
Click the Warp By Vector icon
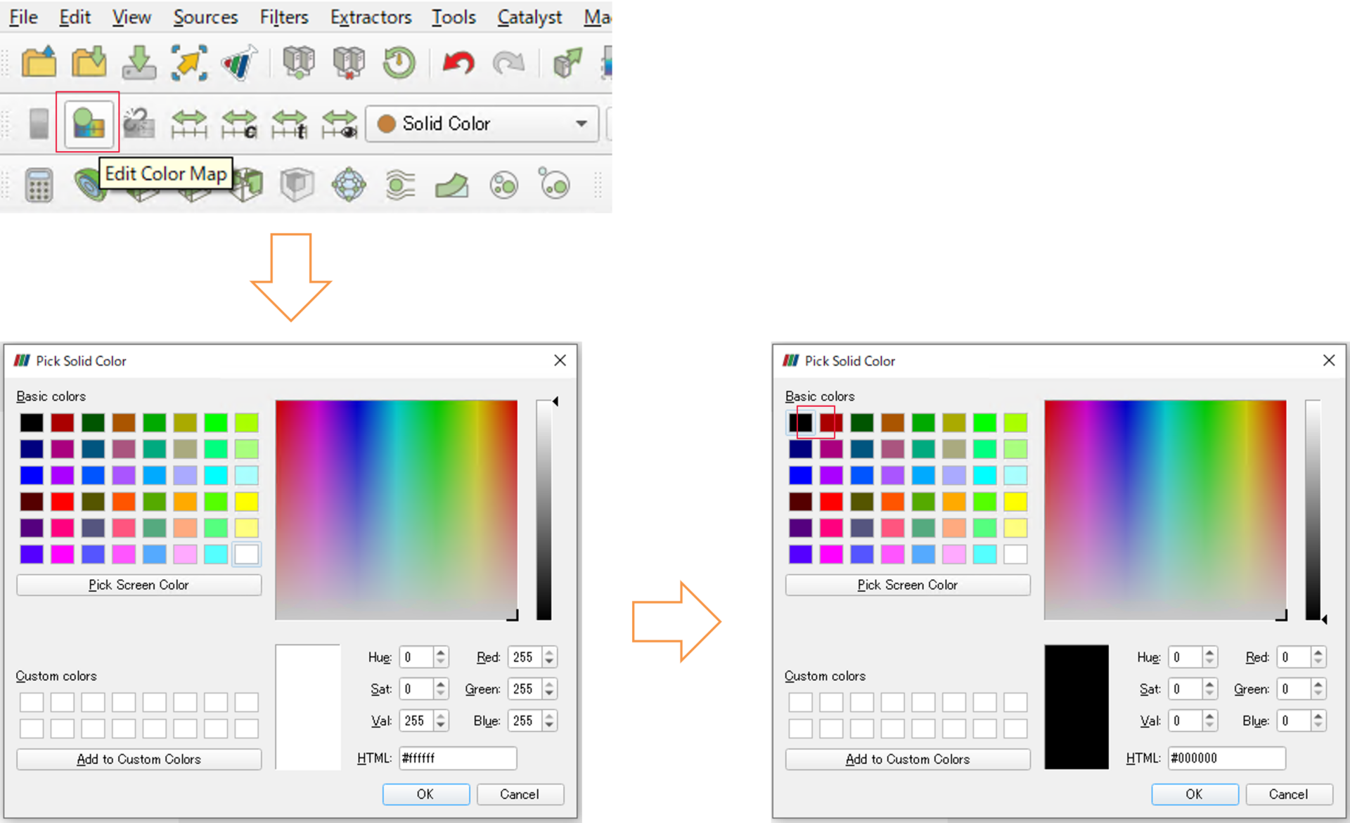[x=451, y=186]
